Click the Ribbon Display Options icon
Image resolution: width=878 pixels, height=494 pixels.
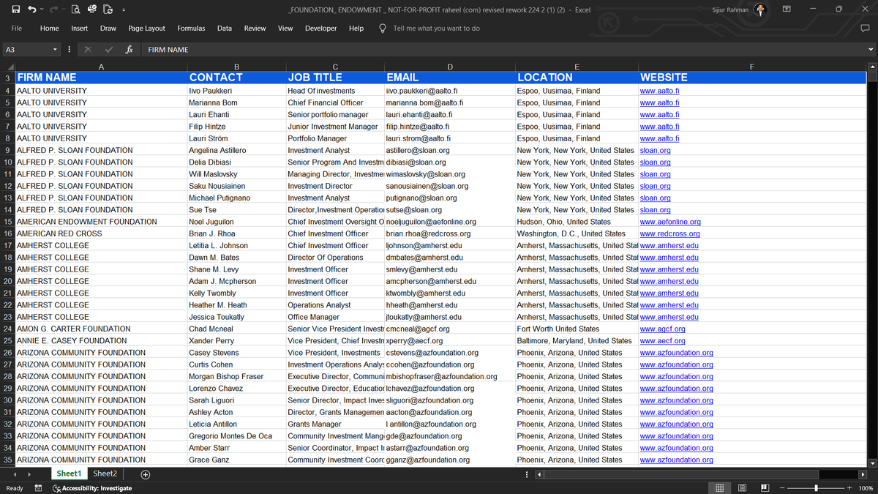pos(787,10)
